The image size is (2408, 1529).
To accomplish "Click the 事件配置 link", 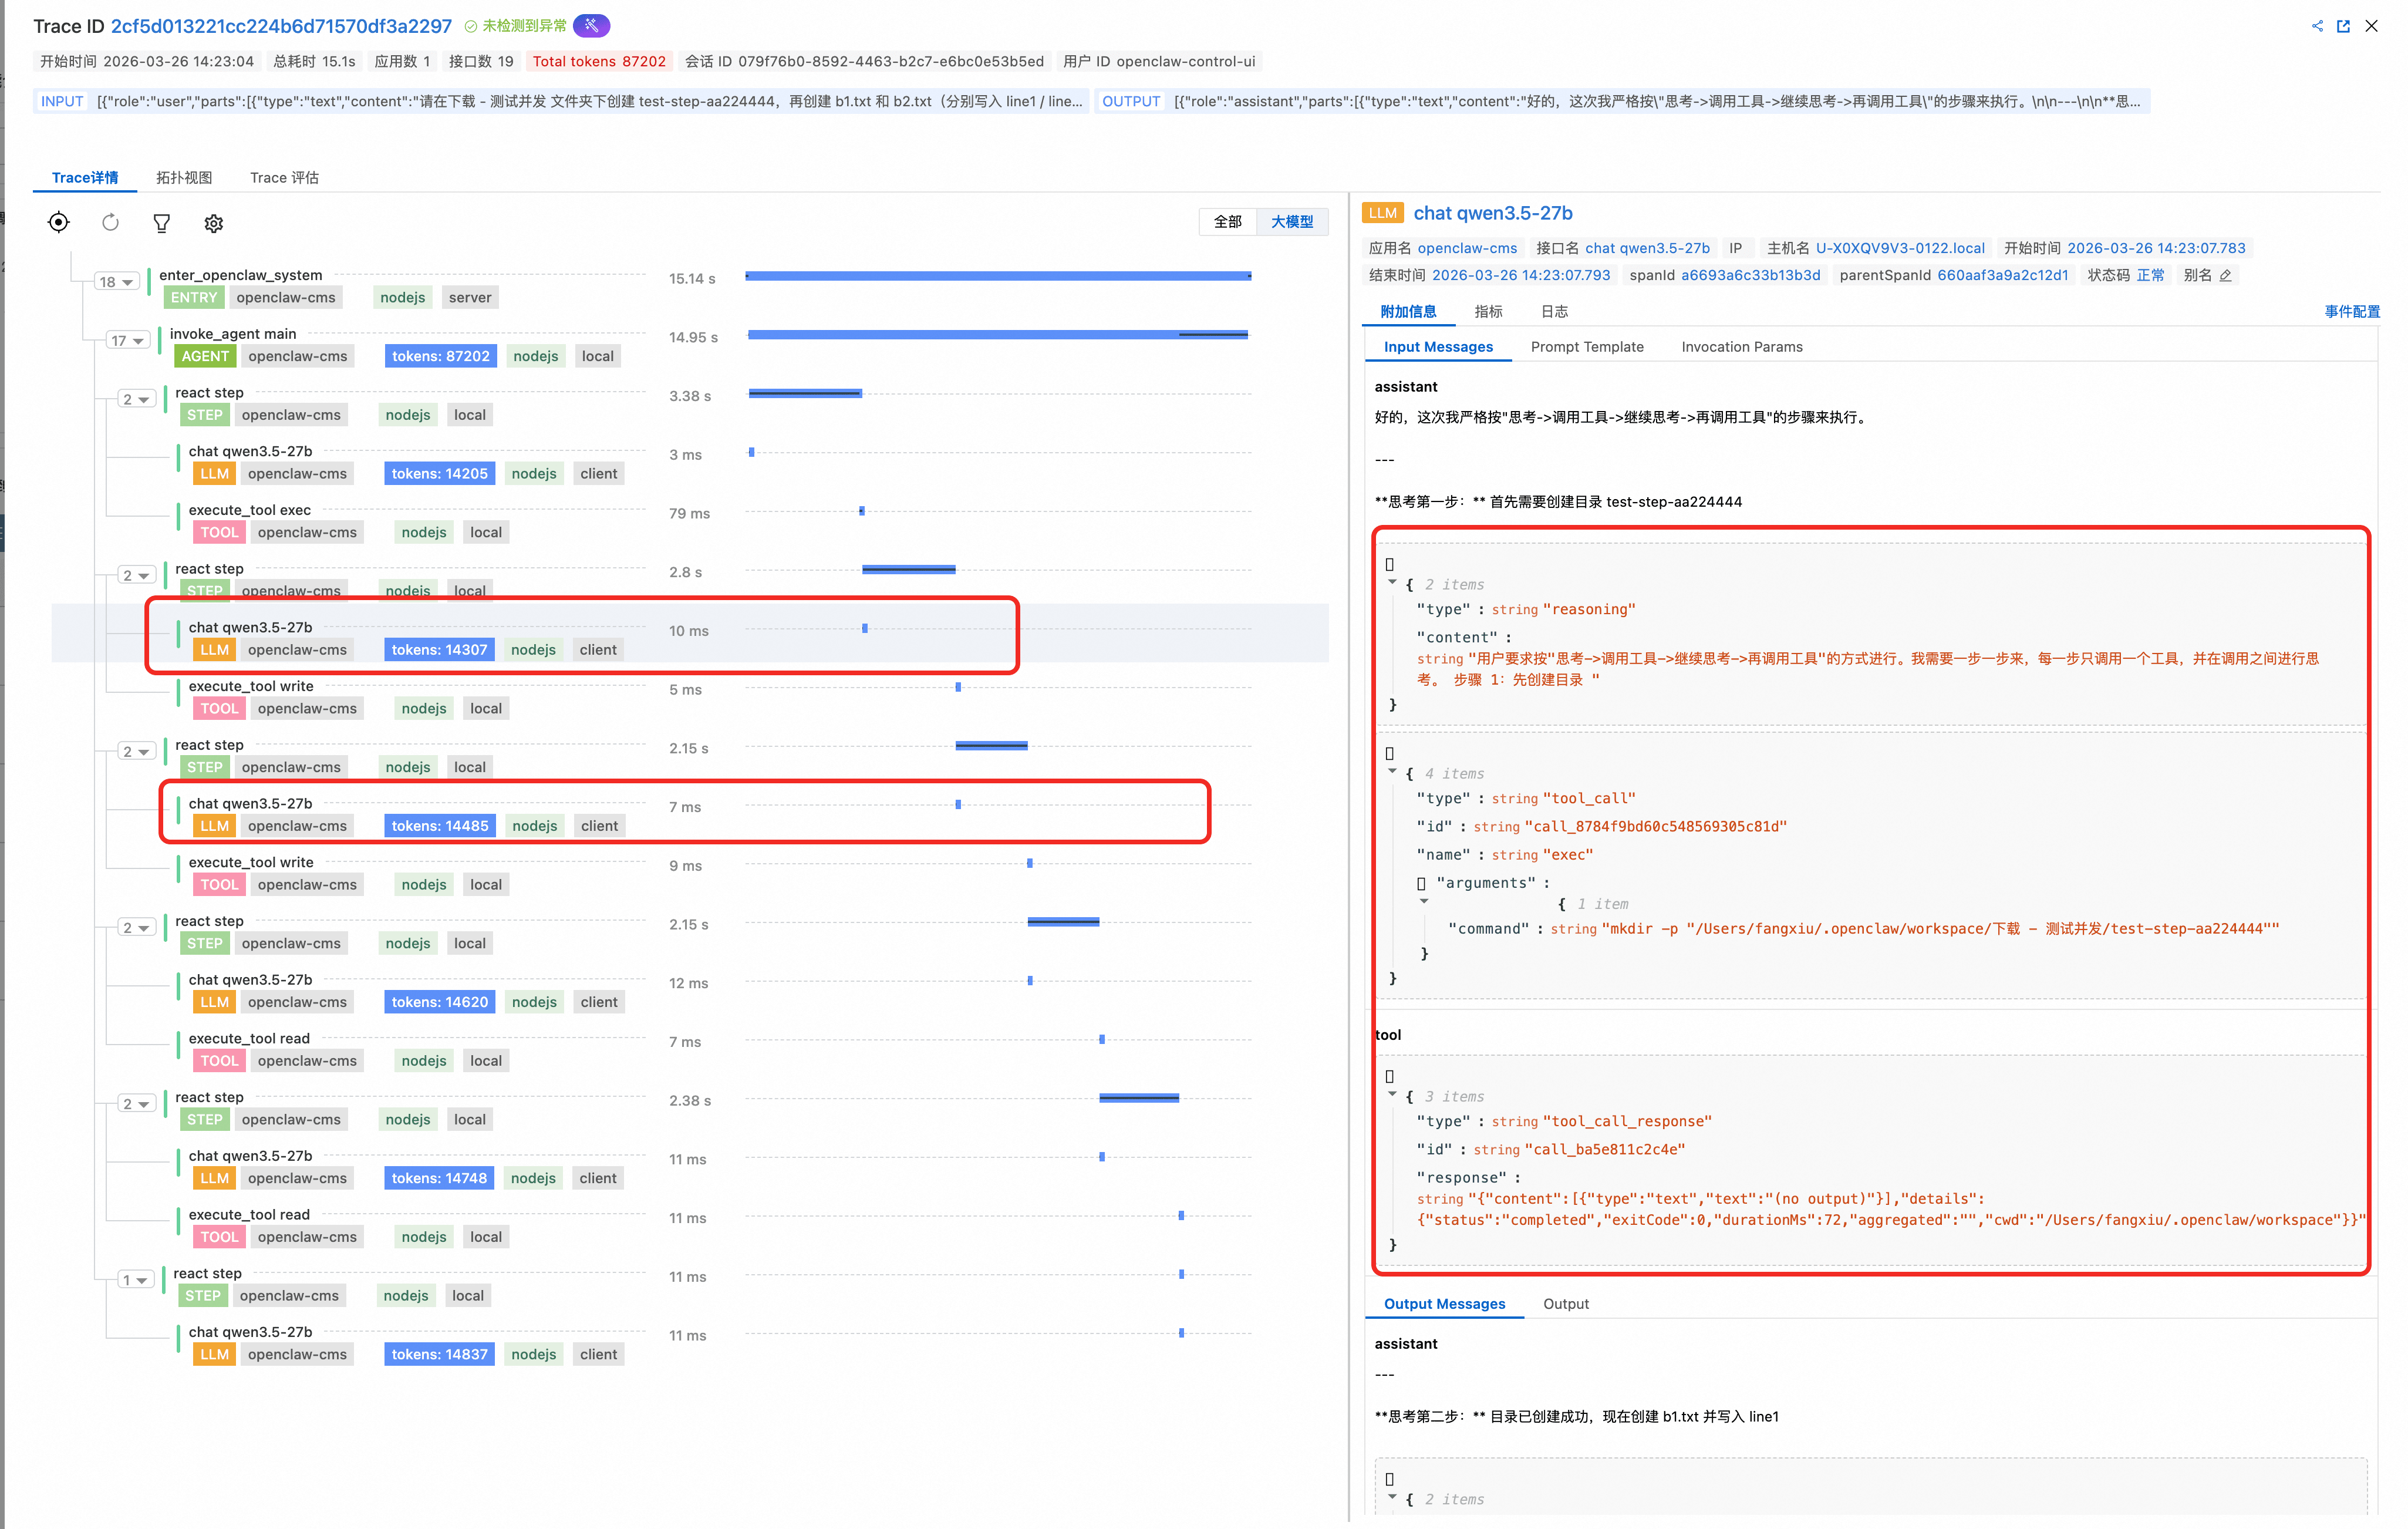I will [x=2351, y=312].
